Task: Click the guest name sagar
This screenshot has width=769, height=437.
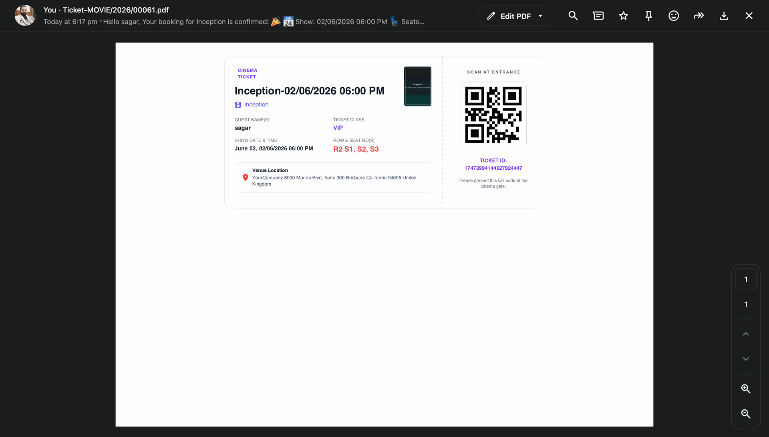Action: tap(243, 128)
